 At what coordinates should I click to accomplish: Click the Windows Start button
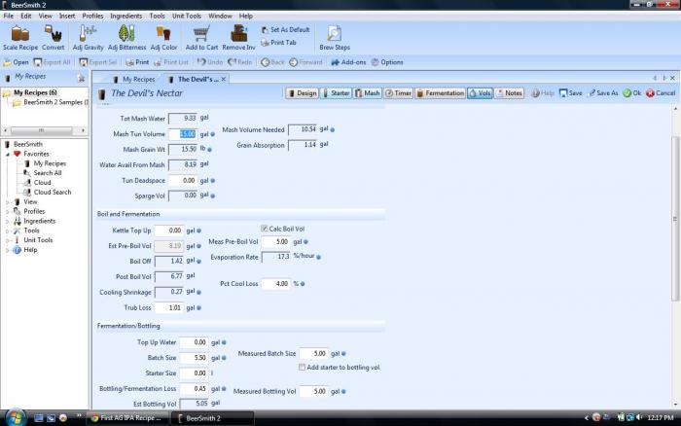pos(16,418)
